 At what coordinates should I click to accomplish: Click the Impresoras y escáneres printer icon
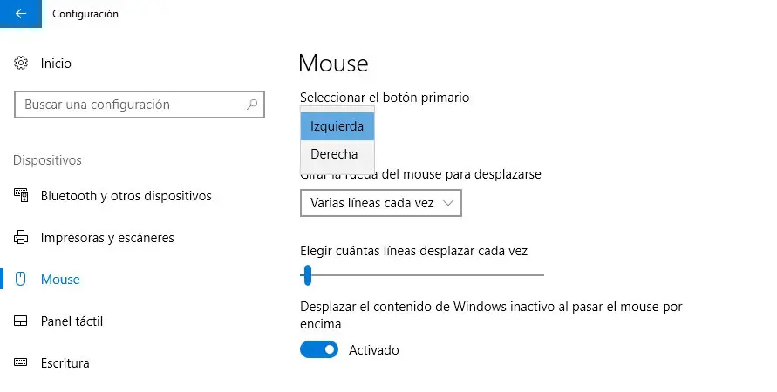(x=22, y=238)
